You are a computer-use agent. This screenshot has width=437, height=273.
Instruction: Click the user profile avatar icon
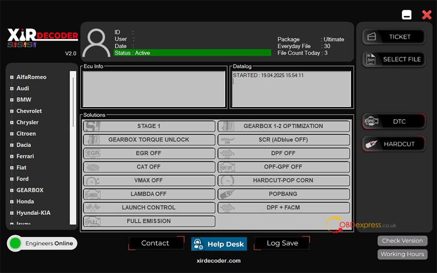97,42
